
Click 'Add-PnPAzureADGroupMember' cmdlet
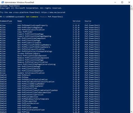31,84
